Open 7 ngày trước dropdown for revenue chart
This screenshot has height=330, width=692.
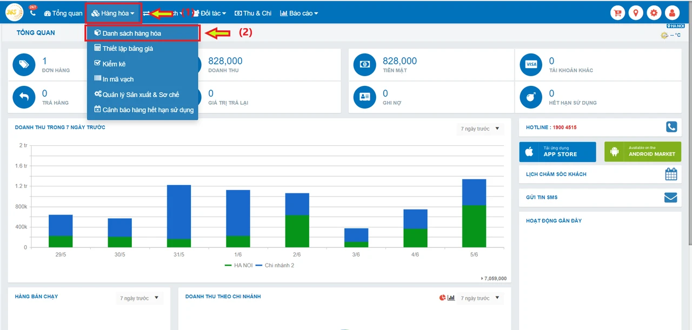point(480,129)
